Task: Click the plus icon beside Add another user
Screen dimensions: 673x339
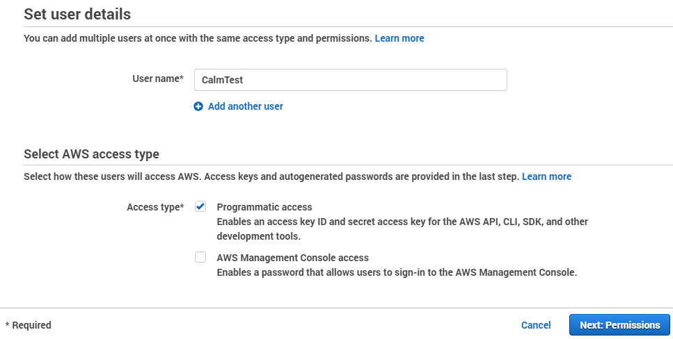Action: pyautogui.click(x=198, y=106)
